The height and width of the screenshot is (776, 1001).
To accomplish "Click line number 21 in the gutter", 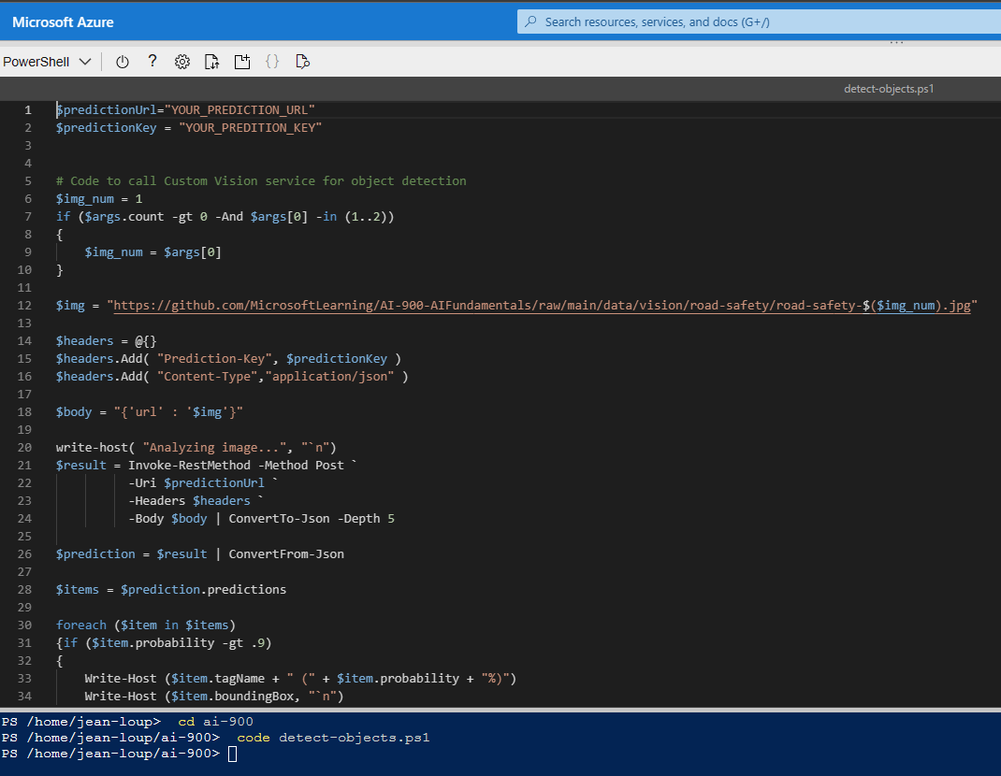I will pos(24,466).
